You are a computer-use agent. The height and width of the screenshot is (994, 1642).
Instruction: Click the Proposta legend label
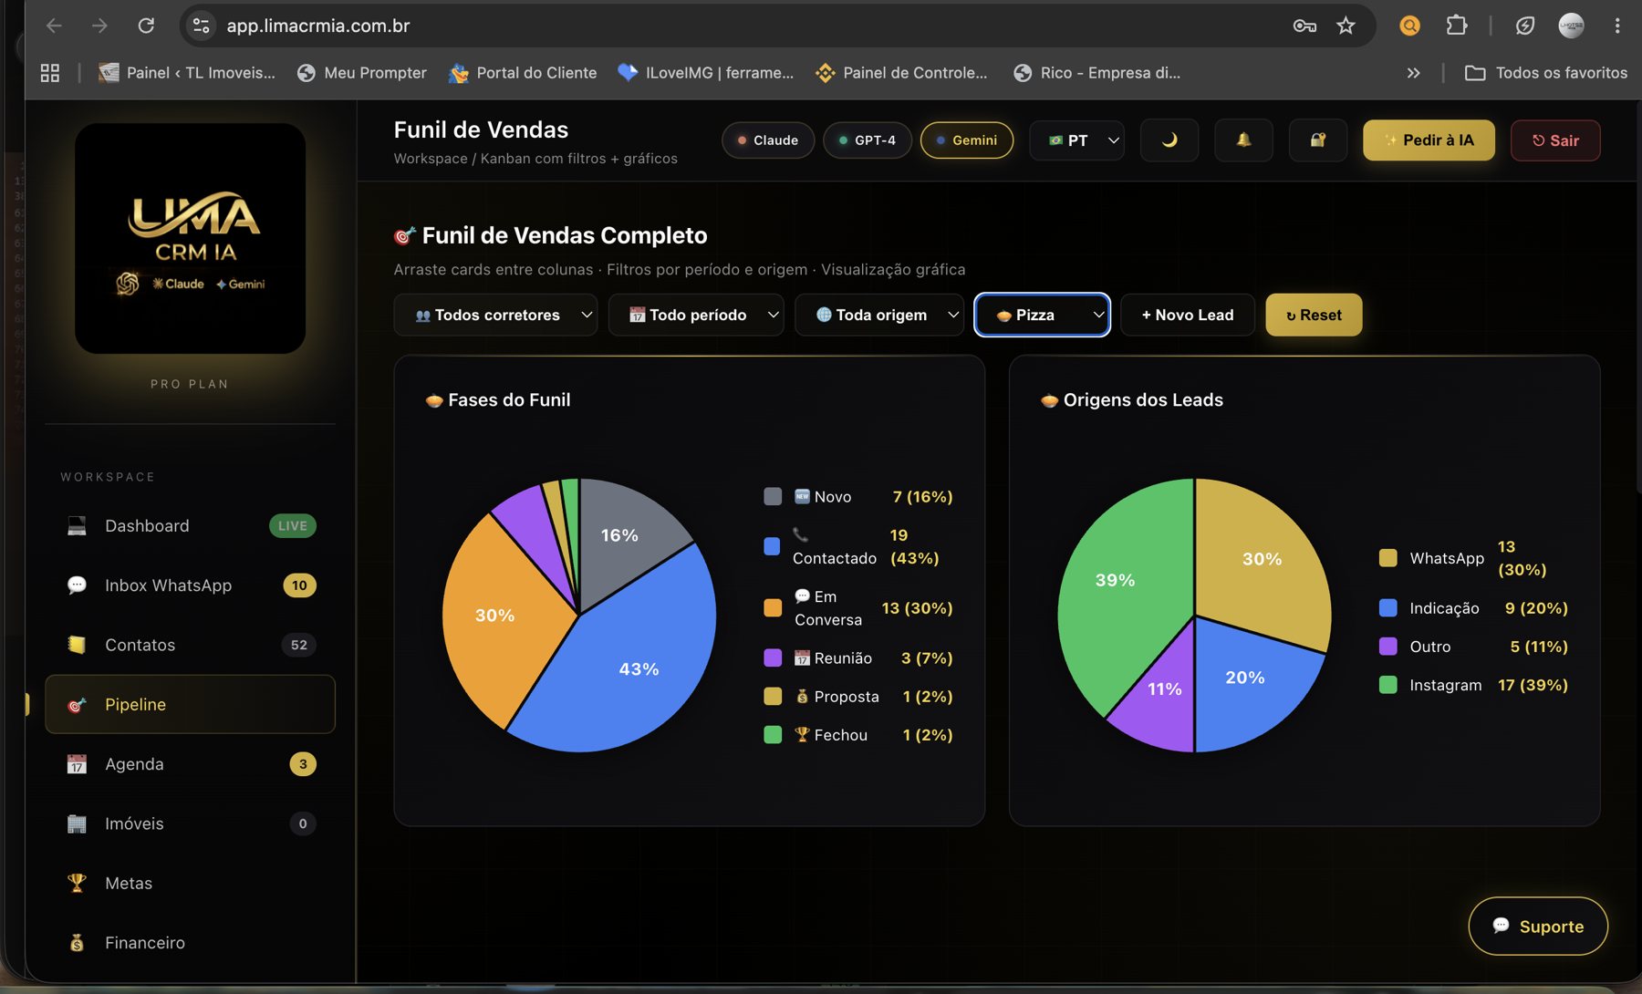pos(847,697)
